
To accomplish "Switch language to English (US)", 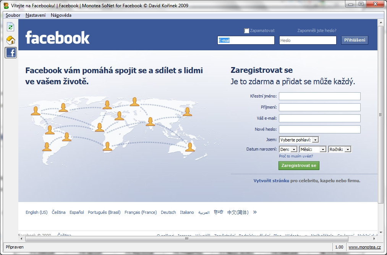I will [x=37, y=212].
